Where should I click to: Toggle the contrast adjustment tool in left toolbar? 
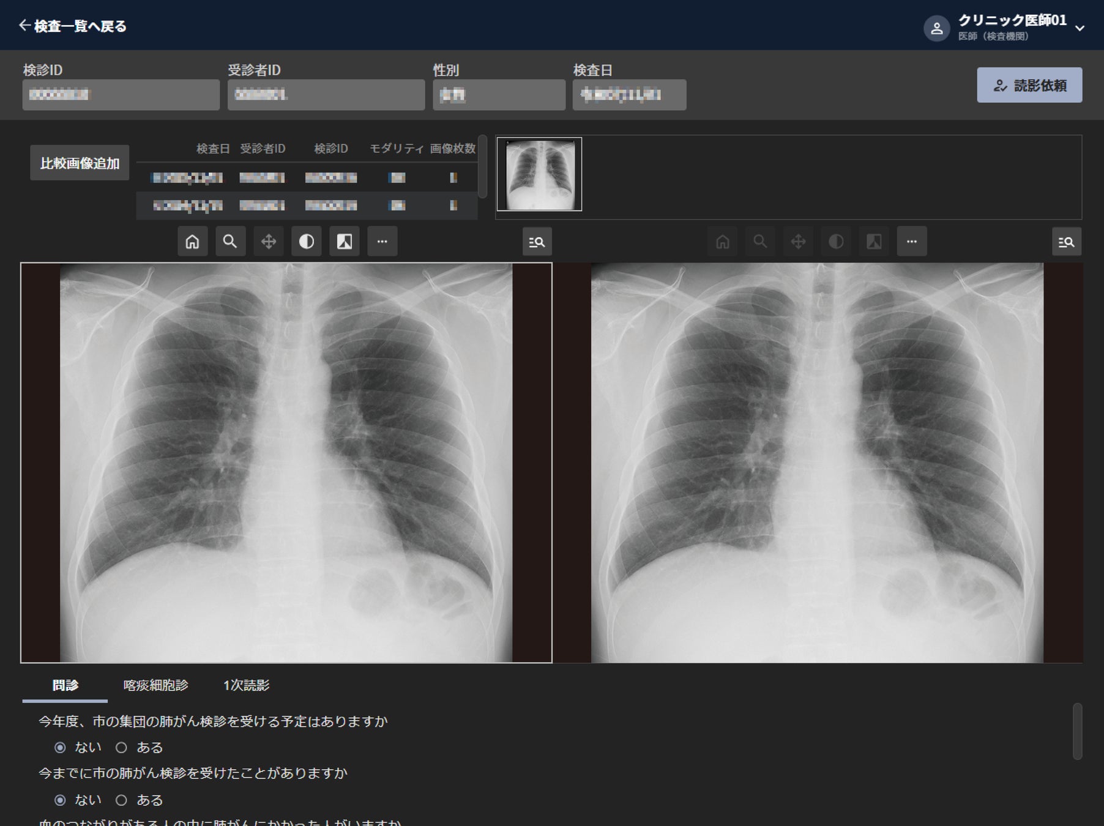307,242
